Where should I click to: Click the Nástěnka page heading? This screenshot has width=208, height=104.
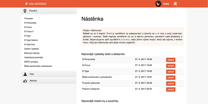point(92,19)
